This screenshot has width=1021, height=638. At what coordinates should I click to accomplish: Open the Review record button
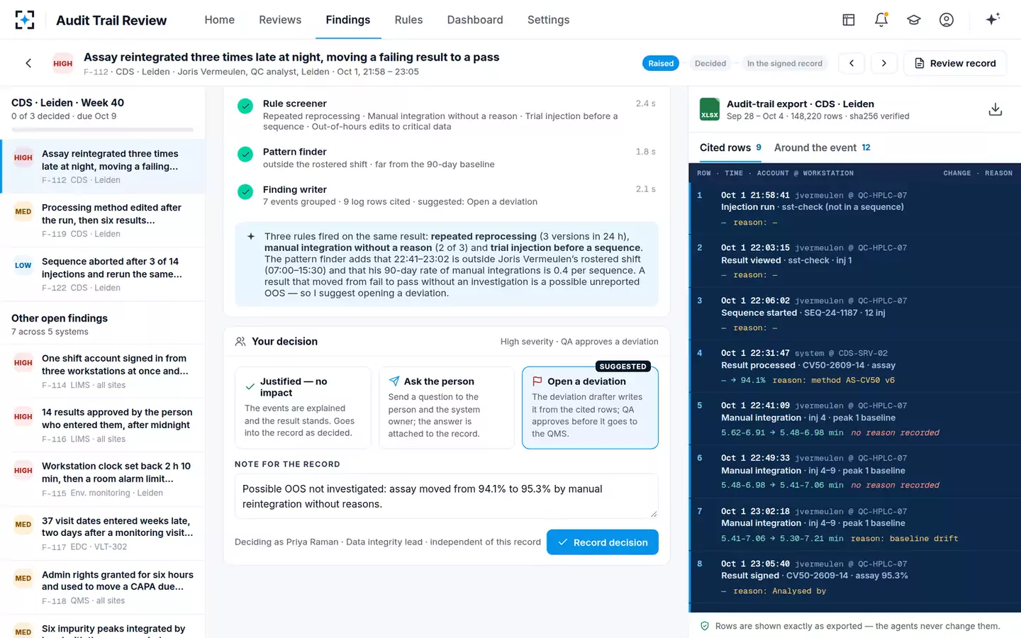pos(955,63)
